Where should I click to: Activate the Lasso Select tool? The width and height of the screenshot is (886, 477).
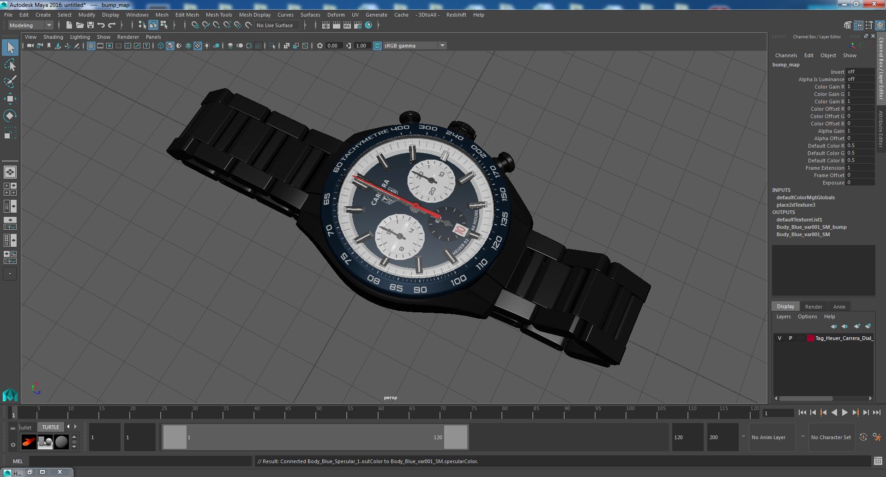point(10,65)
